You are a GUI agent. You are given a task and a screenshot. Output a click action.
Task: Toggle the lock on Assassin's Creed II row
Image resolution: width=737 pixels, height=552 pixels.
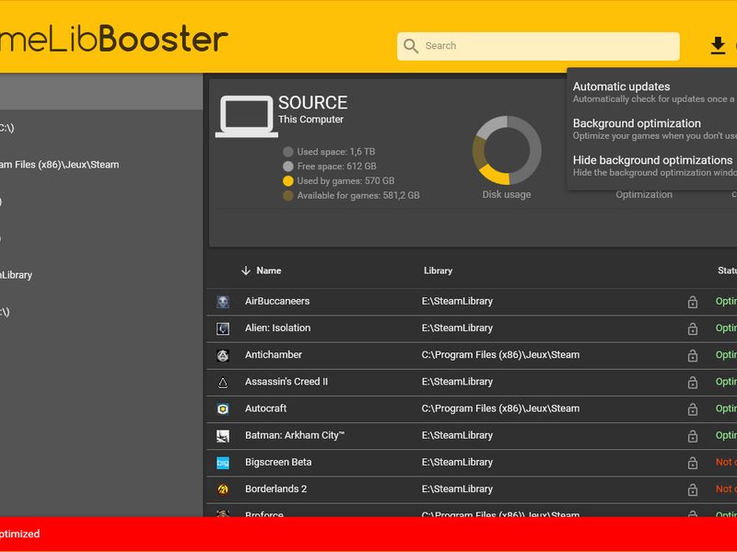pyautogui.click(x=693, y=382)
